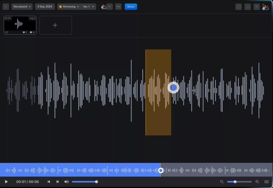Open the Storyboard dropdown
The width and height of the screenshot is (273, 188).
click(x=22, y=6)
